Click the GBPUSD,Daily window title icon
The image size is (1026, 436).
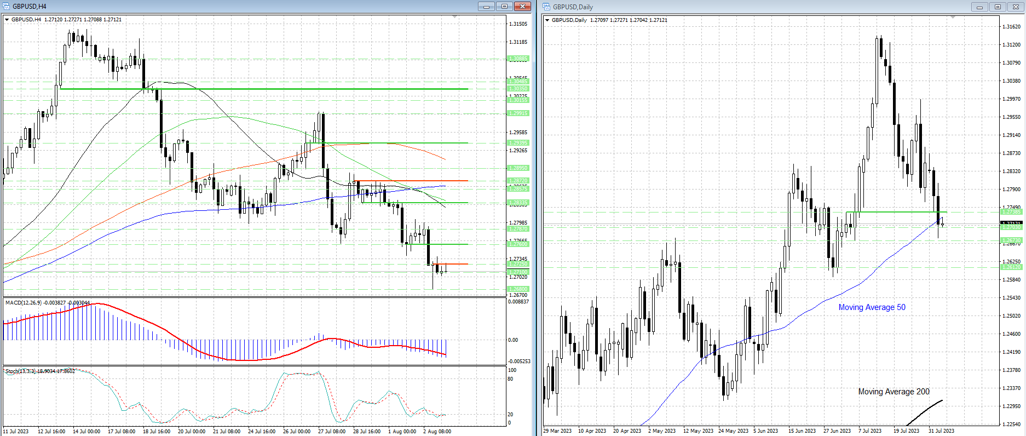[x=547, y=7]
